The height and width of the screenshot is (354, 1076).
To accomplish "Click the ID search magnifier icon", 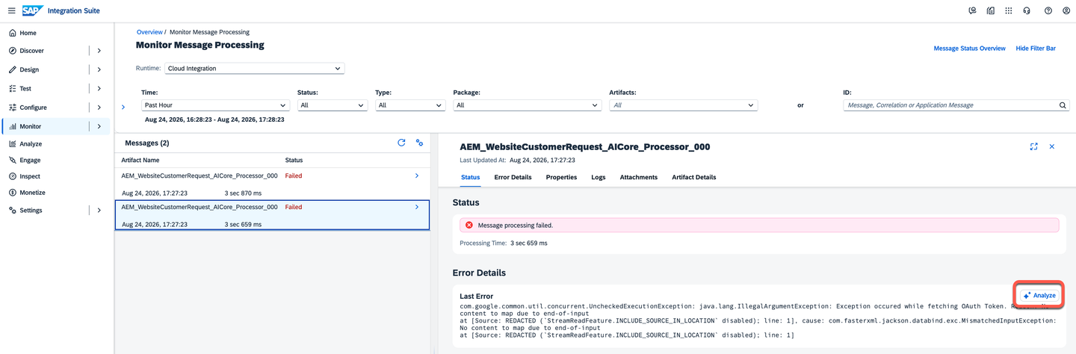I will click(x=1063, y=105).
